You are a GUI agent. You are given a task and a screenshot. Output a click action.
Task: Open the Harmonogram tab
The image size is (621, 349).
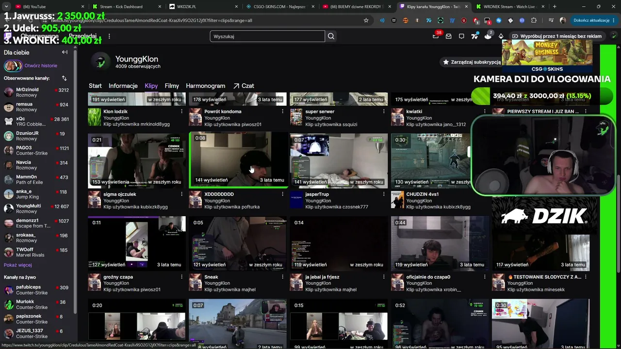click(206, 86)
